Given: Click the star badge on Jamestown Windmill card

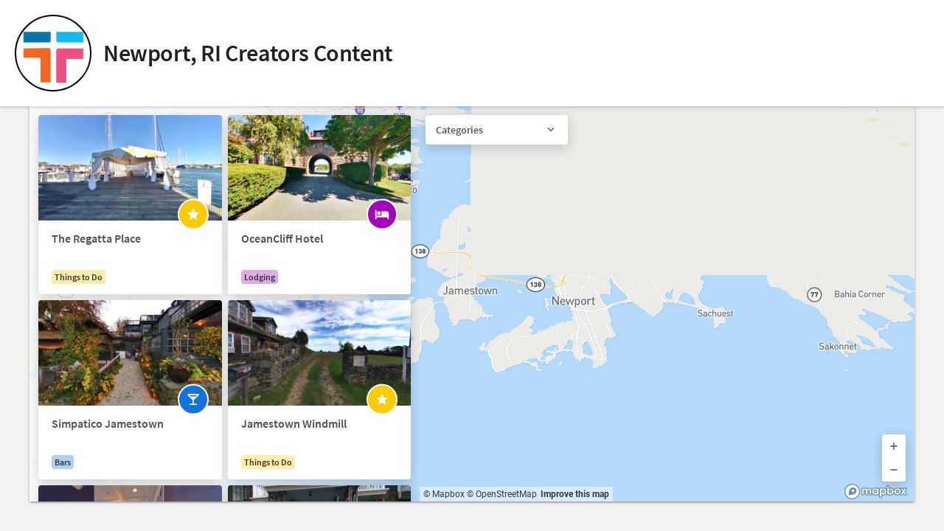Looking at the screenshot, I should [x=382, y=399].
